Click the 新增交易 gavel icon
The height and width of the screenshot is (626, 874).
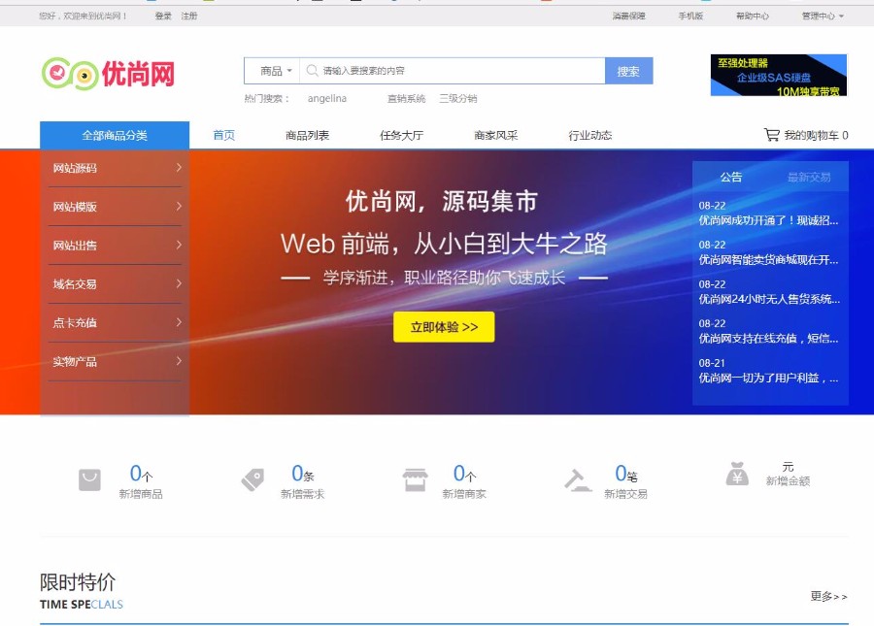tap(576, 478)
